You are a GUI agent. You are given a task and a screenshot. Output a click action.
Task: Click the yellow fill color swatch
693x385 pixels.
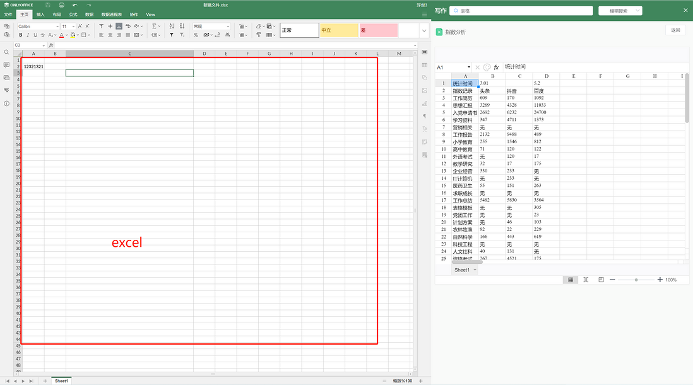pos(73,35)
